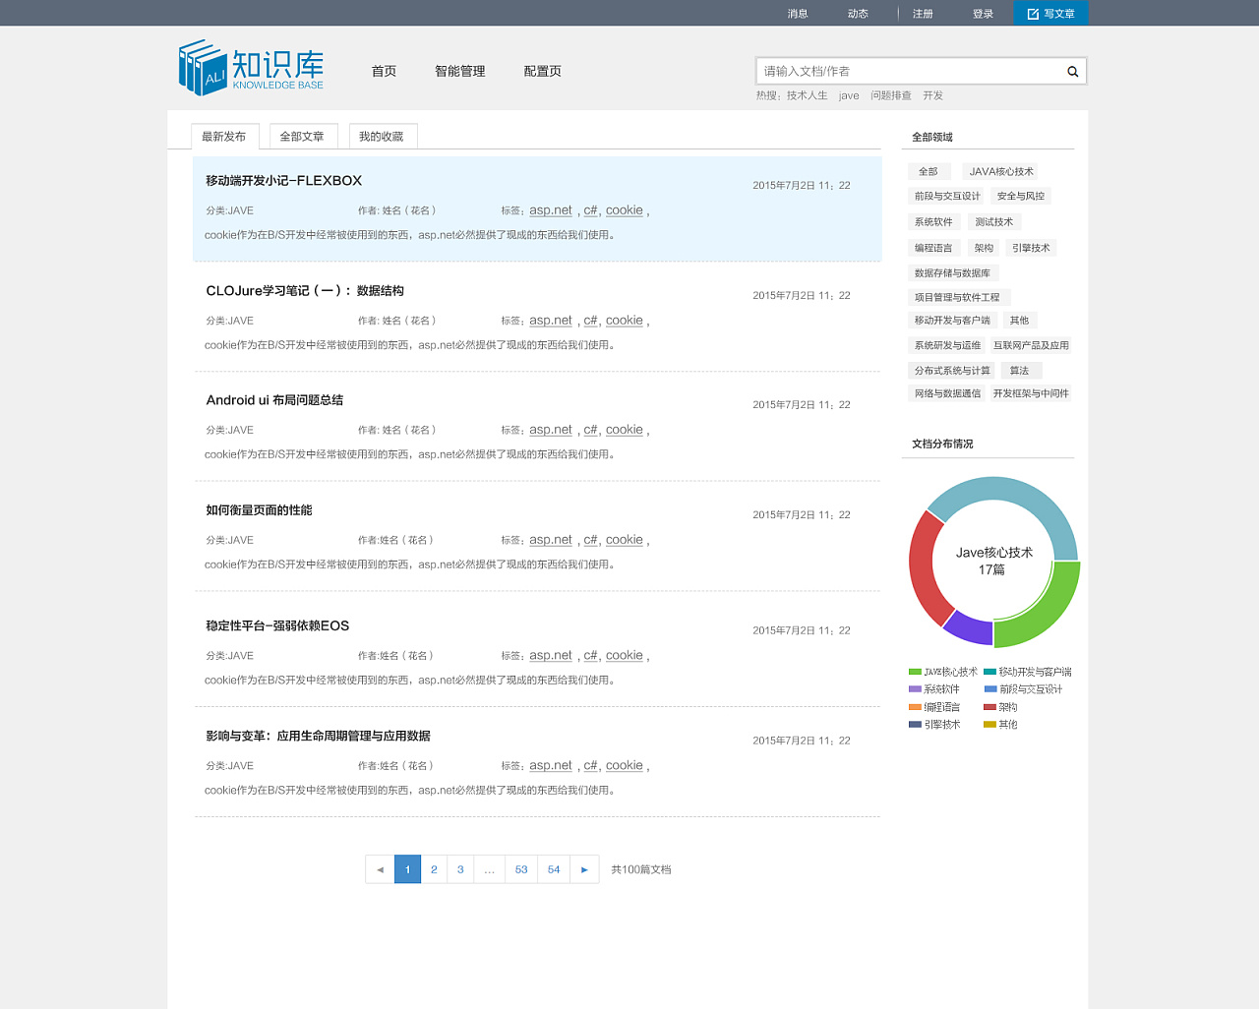This screenshot has height=1009, width=1259.
Task: Click the 登录 link in top bar
Action: 983,14
